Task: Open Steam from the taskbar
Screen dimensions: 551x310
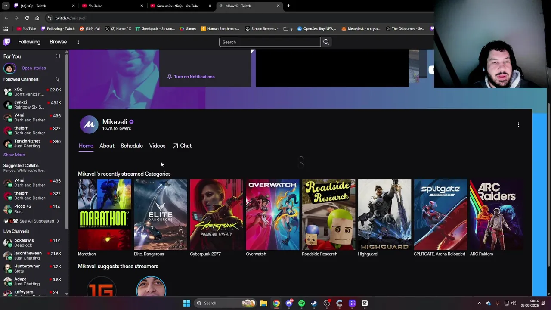Action: point(314,303)
